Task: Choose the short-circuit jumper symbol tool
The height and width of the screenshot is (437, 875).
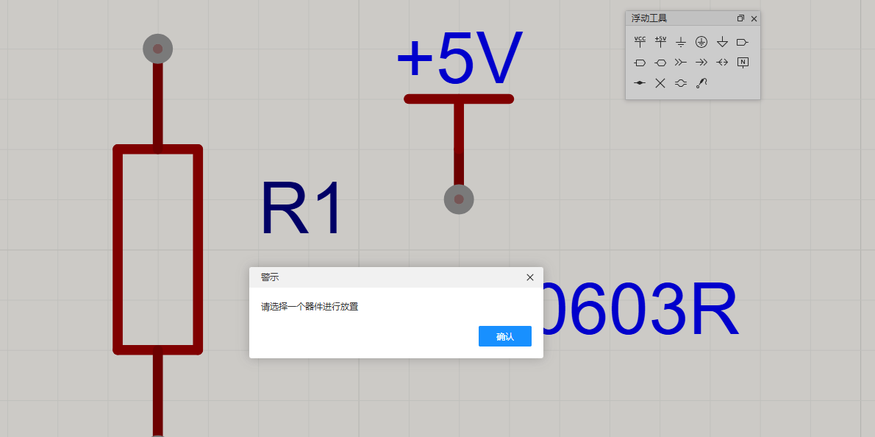Action: coord(681,83)
